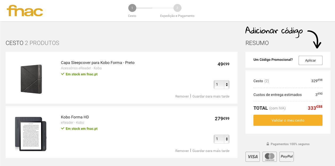Open quantity dropdown for Capa Sleepcover
This screenshot has width=335, height=166.
coord(222,85)
